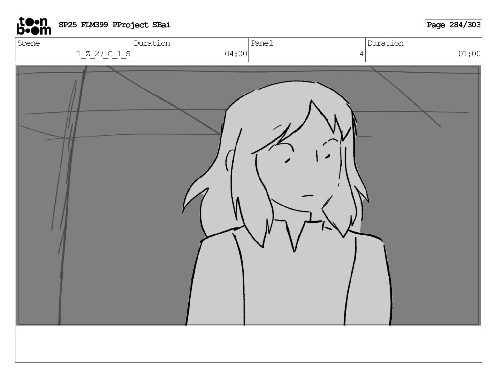498x385 pixels.
Task: Click the 'Duration' label next to Scene
Action: click(152, 43)
